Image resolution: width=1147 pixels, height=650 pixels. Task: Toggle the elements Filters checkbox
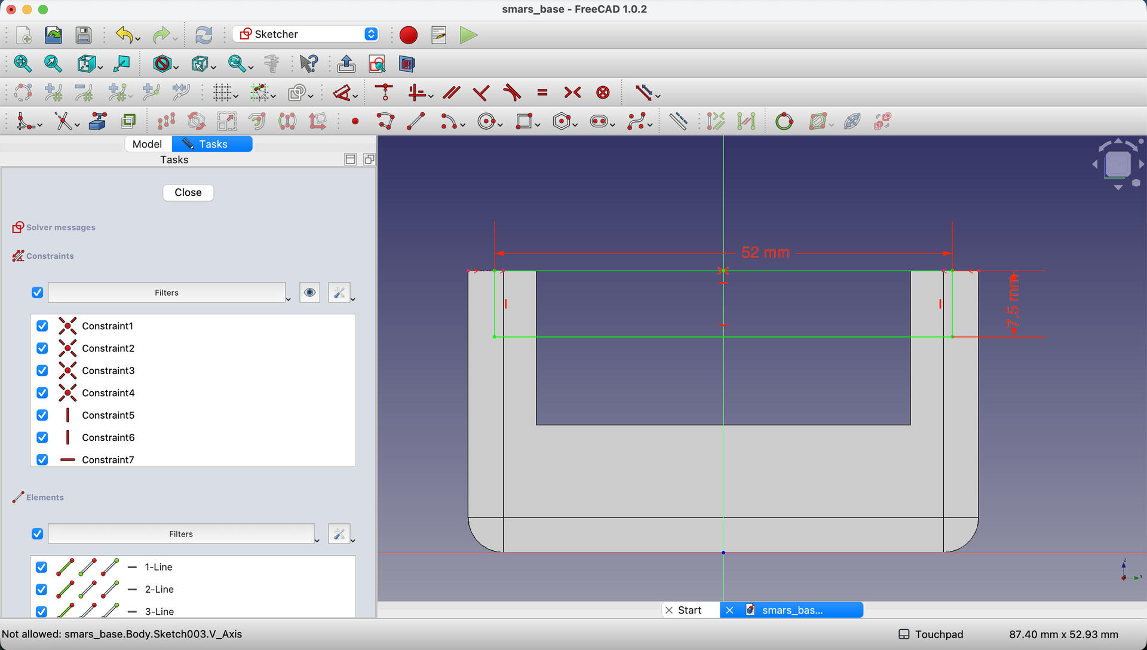[x=37, y=534]
